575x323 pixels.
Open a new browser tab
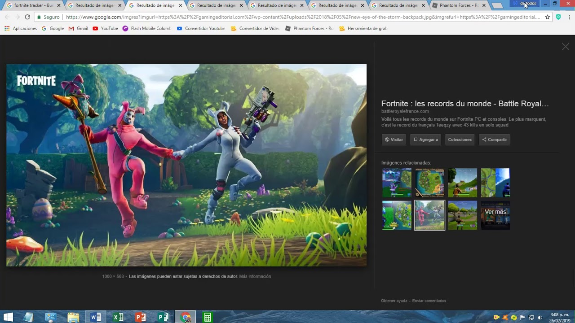coord(497,5)
